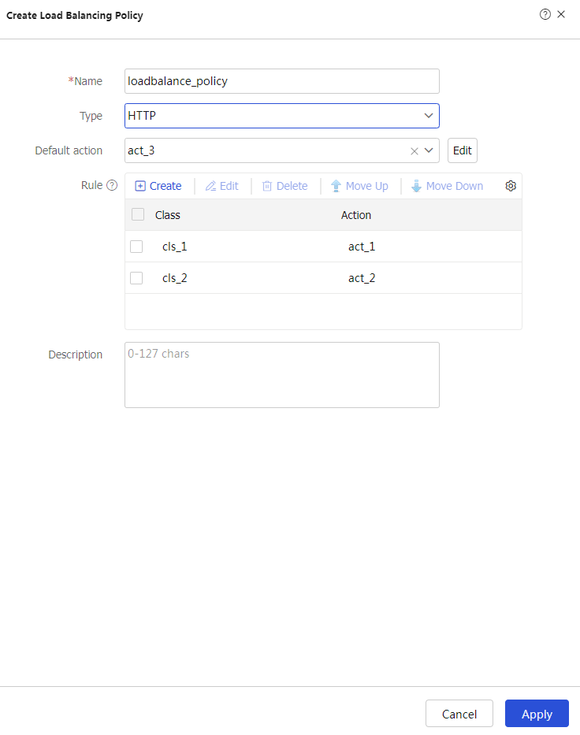This screenshot has height=735, width=580.
Task: Click the Delete rule toolbar button
Action: pyautogui.click(x=284, y=186)
